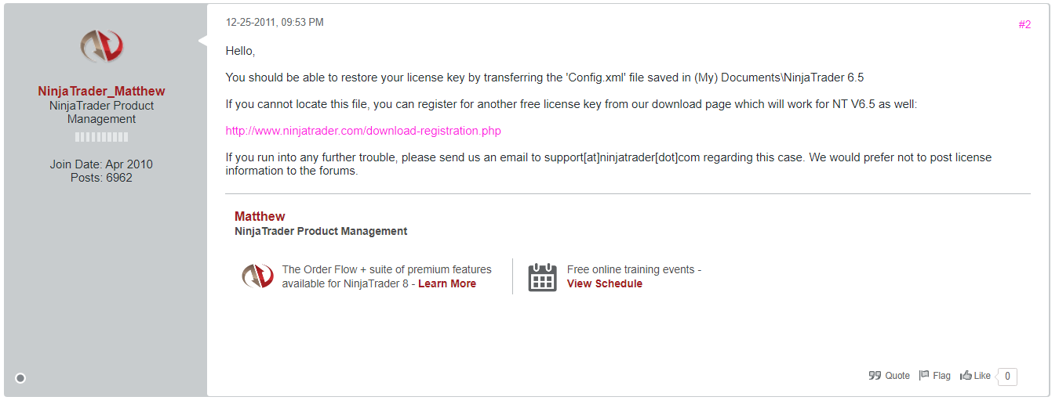Flag this post with the flag icon

[x=935, y=376]
